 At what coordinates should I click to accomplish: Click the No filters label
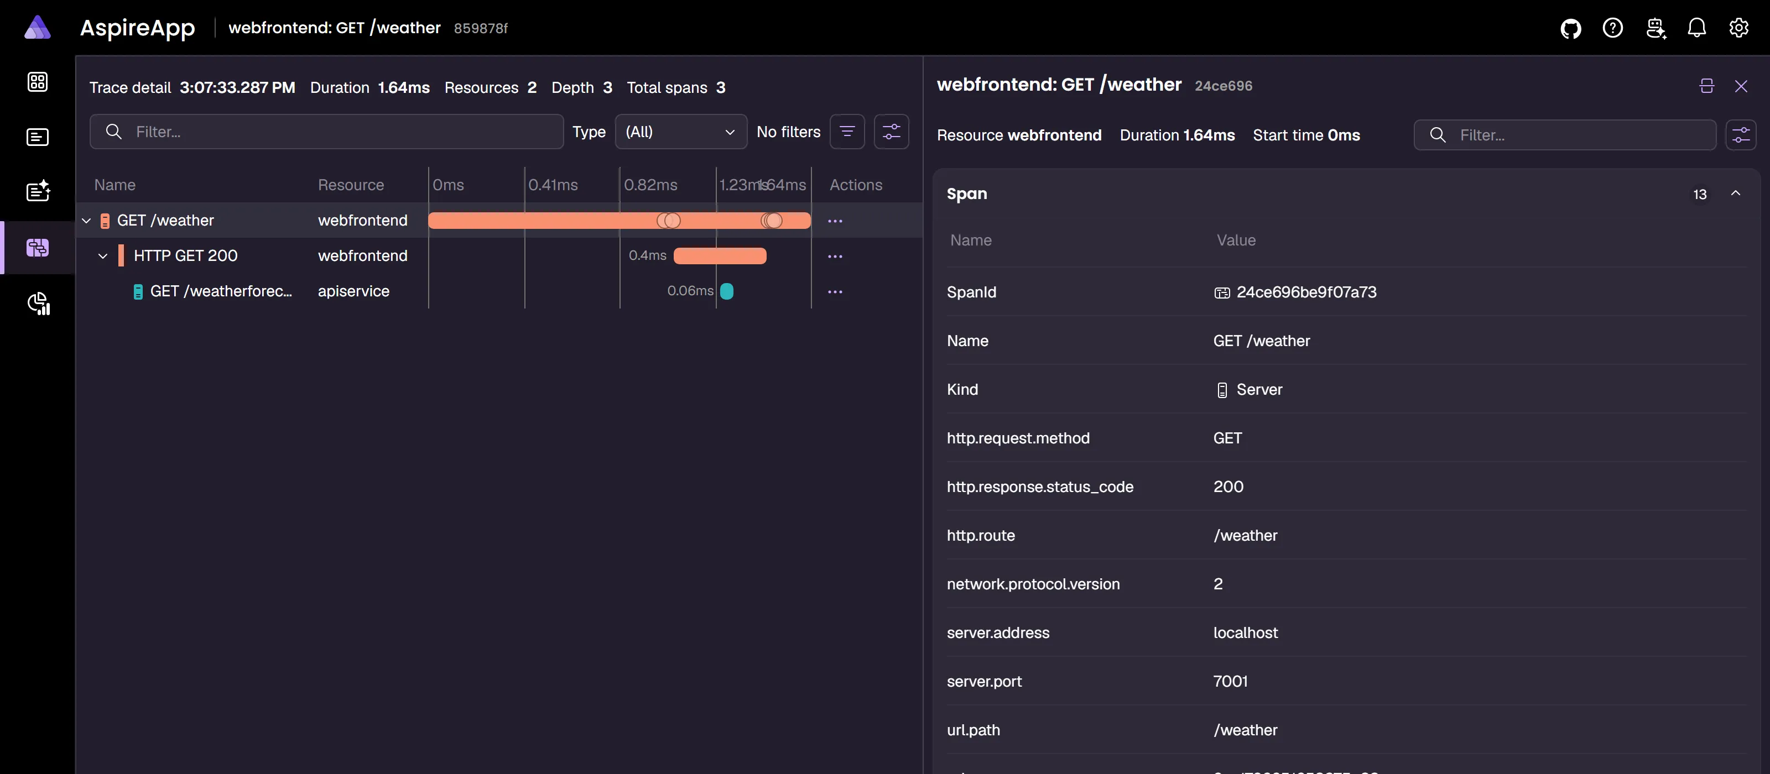pos(788,132)
